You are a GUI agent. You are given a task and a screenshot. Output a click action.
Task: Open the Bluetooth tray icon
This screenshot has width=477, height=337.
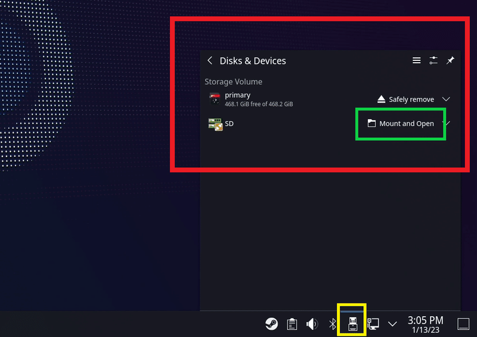pos(333,324)
